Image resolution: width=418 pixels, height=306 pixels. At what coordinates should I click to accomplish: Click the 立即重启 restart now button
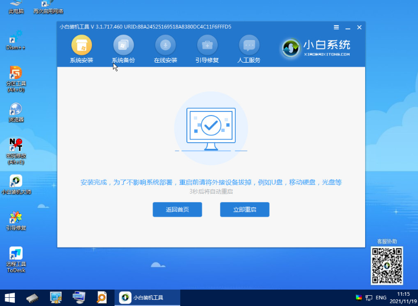(244, 209)
